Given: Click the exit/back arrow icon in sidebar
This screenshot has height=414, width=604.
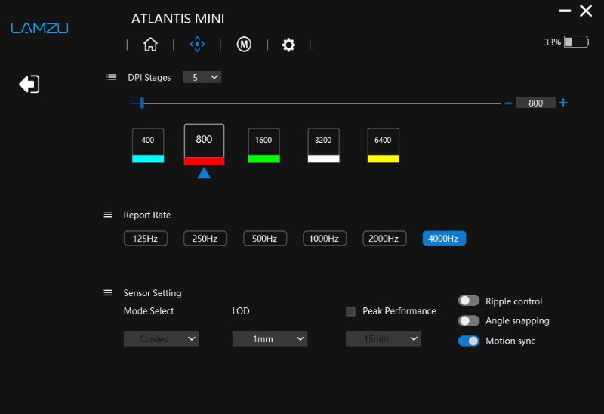Looking at the screenshot, I should tap(29, 84).
